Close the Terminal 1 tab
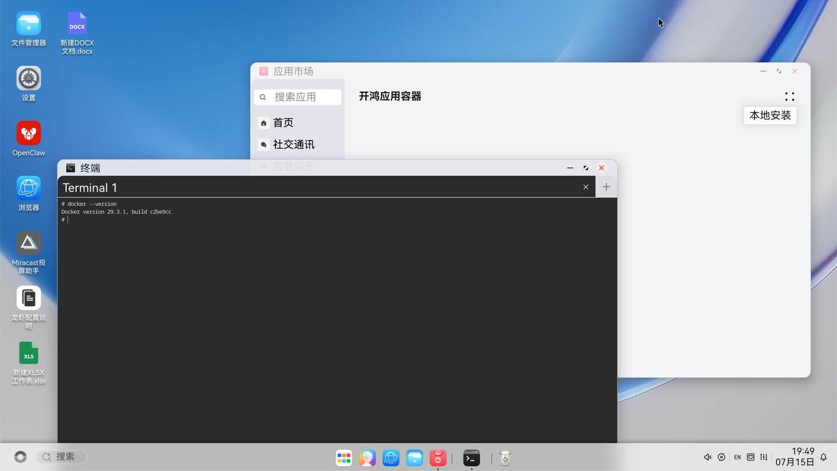Image resolution: width=837 pixels, height=471 pixels. click(586, 187)
